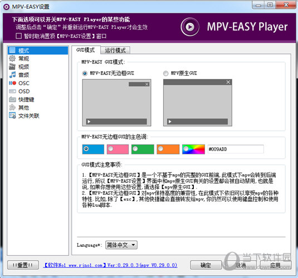298x278 pixels.
Task: Choose the green theme color
Action: [143, 149]
